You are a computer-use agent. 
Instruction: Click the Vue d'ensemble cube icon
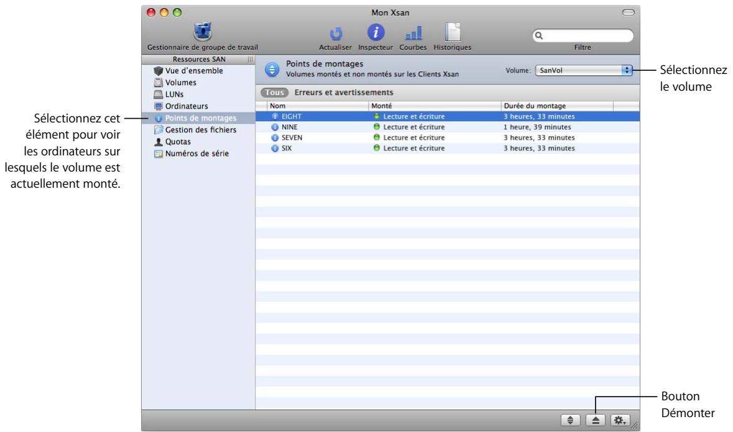158,71
